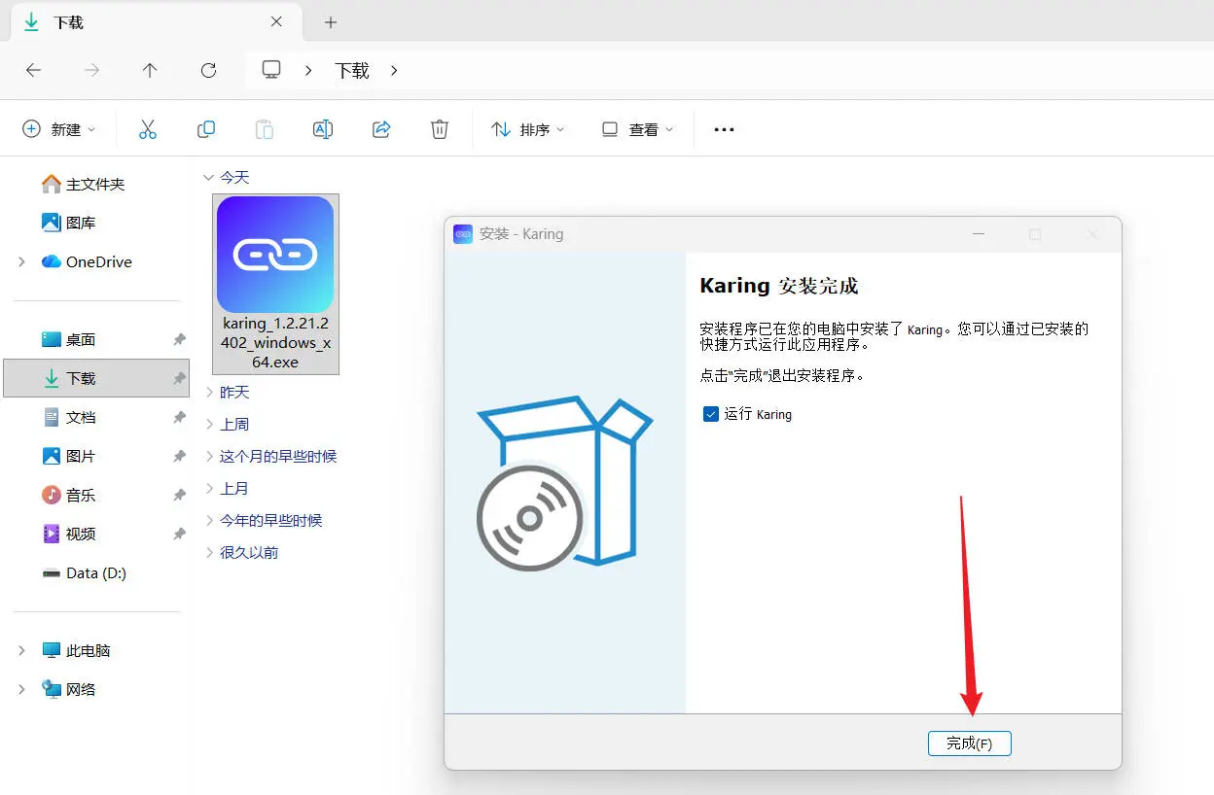Select the karing_1.2.21.2402 exe file thumbnail

pyautogui.click(x=275, y=284)
